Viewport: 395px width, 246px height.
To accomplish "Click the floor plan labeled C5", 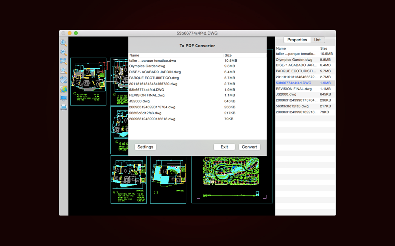I will click(x=88, y=82).
